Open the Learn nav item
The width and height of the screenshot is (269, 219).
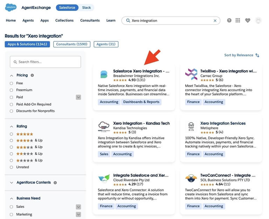[111, 20]
